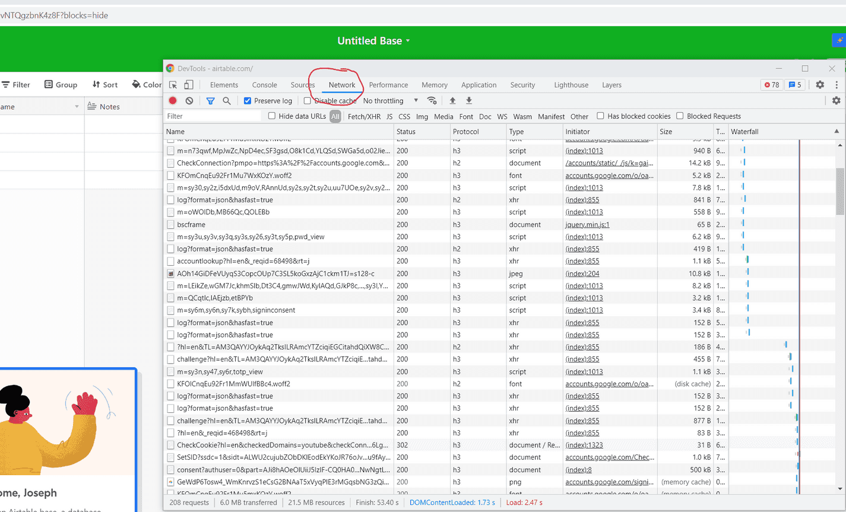Expand the Name column header dropdown
The image size is (846, 512).
(x=76, y=106)
